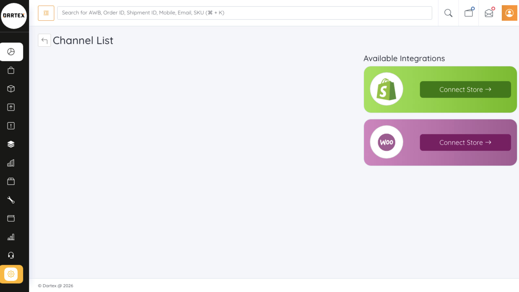Click the WooCommerce logo in Available Integrations
The width and height of the screenshot is (519, 292).
(387, 142)
